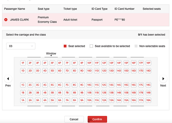Click the Adult ticket cell

point(70,20)
